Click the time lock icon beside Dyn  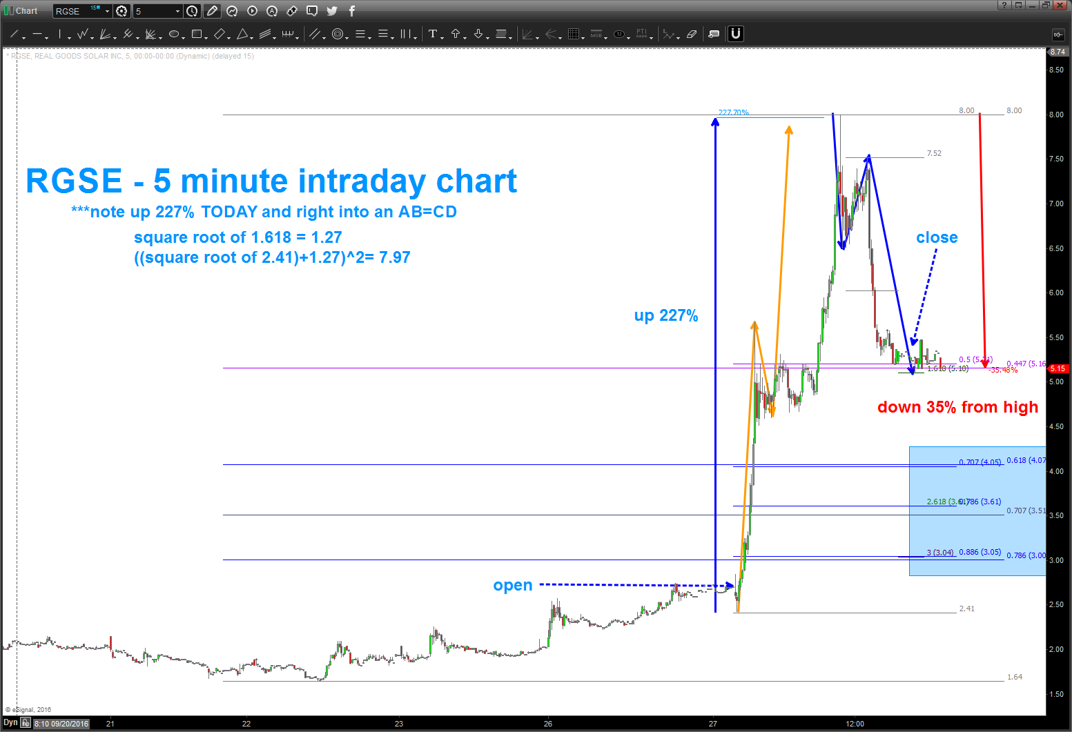click(26, 723)
